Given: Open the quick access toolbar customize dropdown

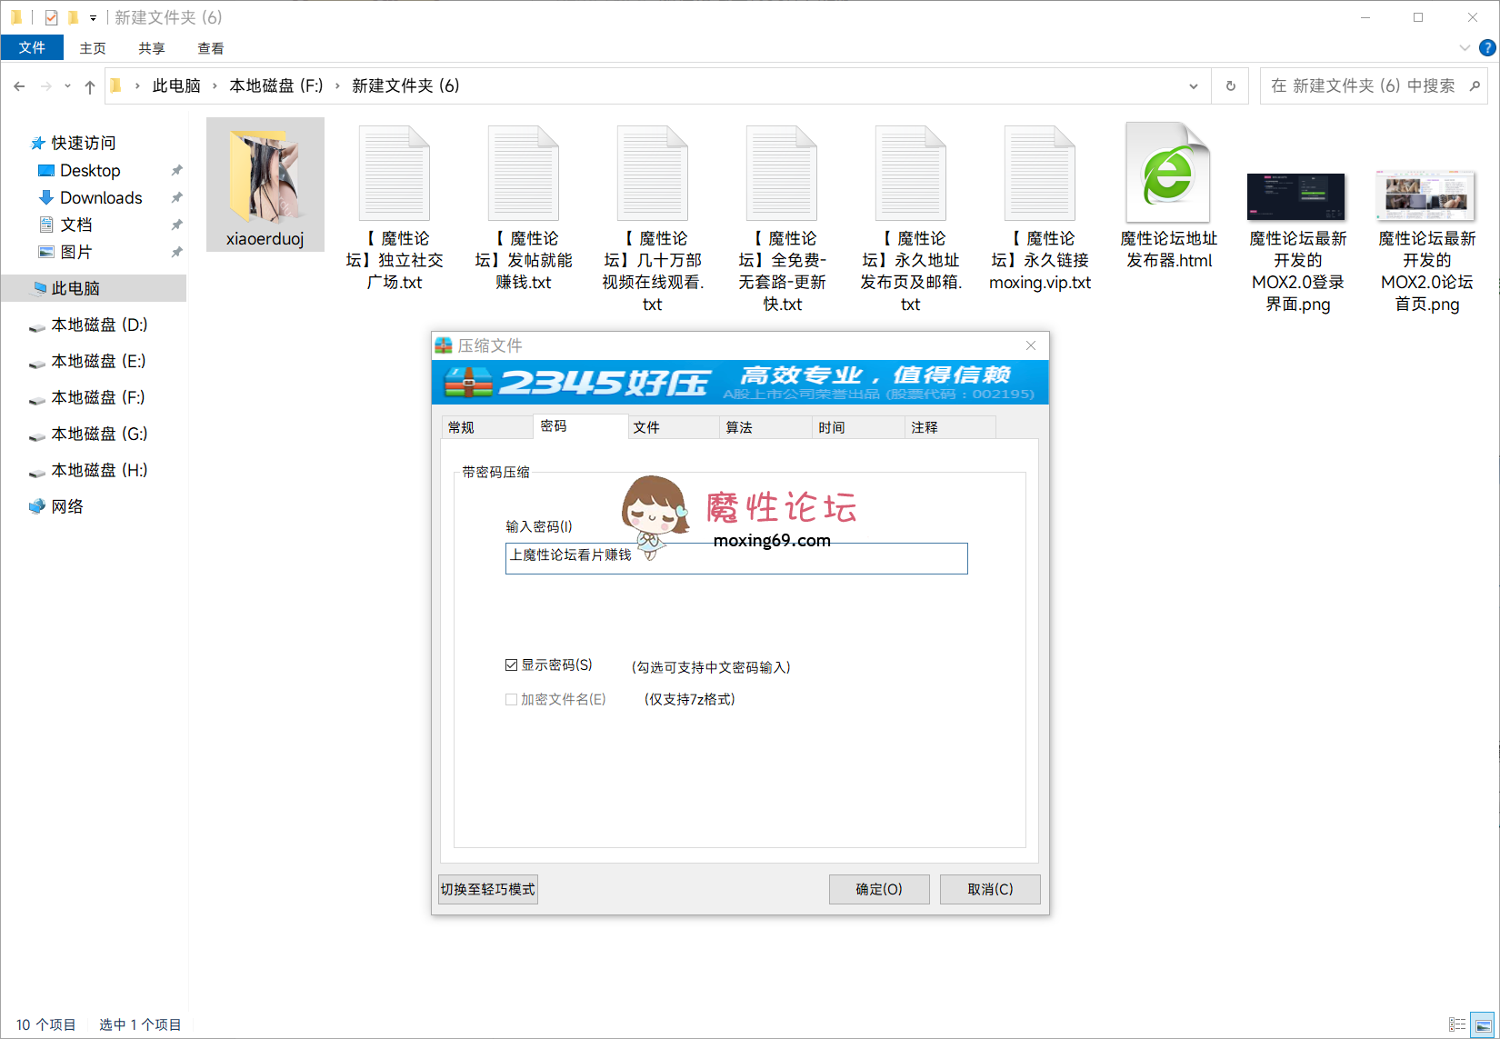Looking at the screenshot, I should tap(93, 18).
